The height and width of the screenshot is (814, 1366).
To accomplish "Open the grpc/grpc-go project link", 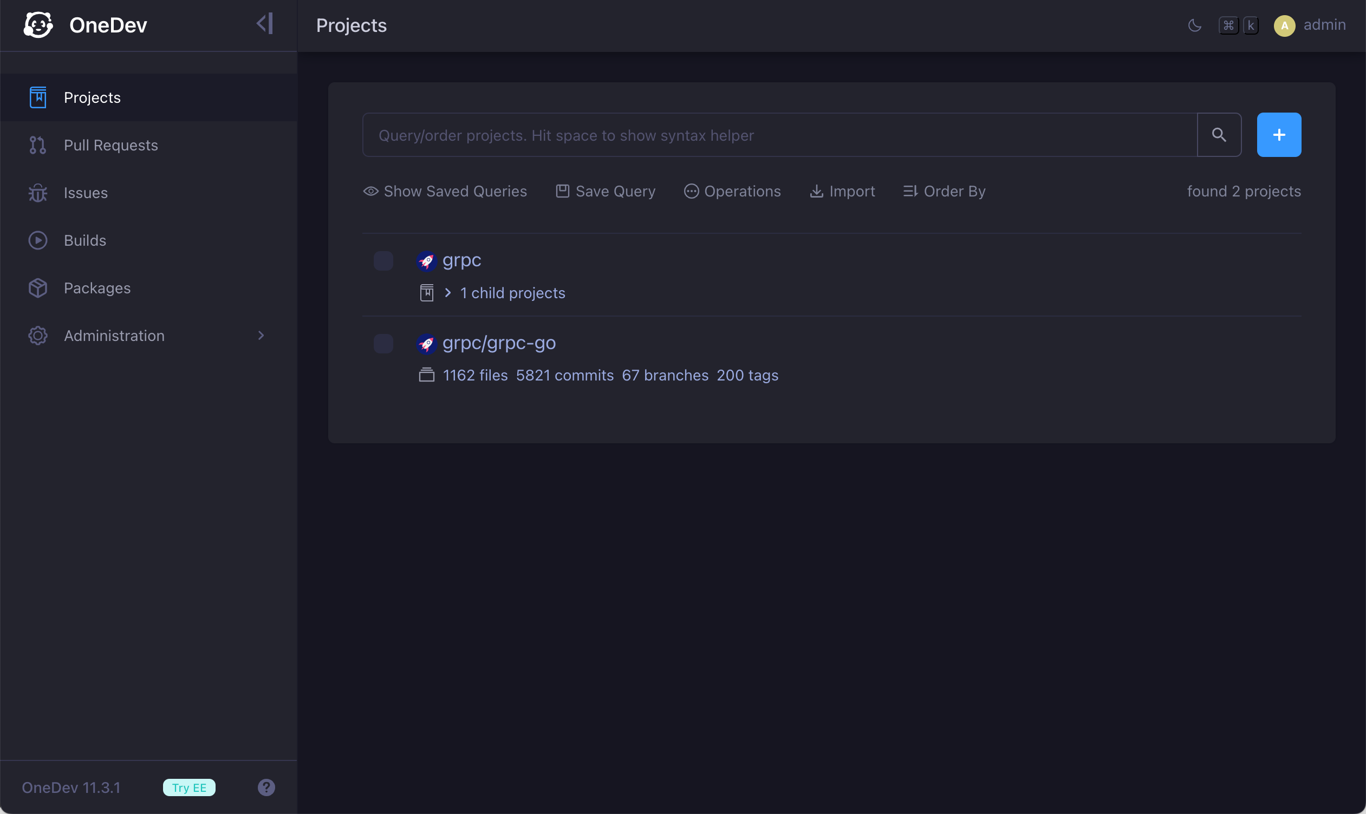I will point(498,343).
